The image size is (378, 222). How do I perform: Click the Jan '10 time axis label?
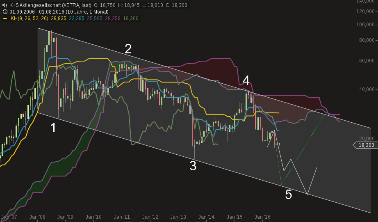click(x=93, y=217)
